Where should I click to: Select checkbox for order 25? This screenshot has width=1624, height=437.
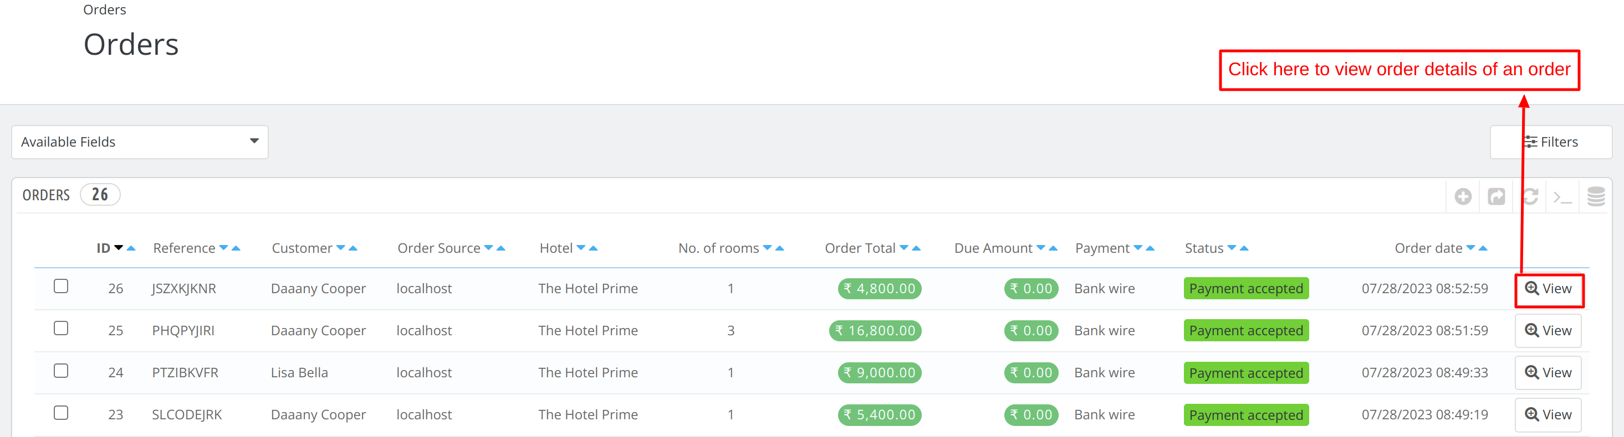point(61,328)
